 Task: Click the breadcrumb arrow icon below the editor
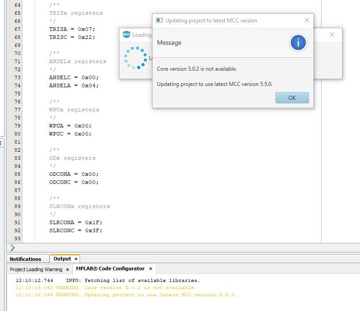coord(13,248)
